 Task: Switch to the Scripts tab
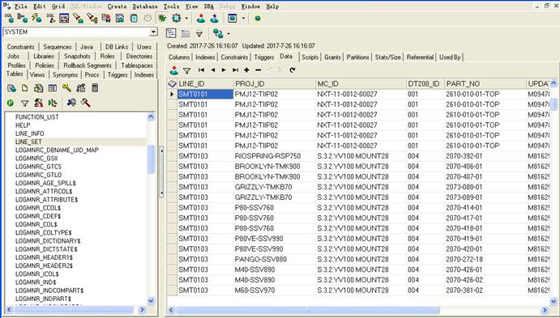click(x=310, y=57)
